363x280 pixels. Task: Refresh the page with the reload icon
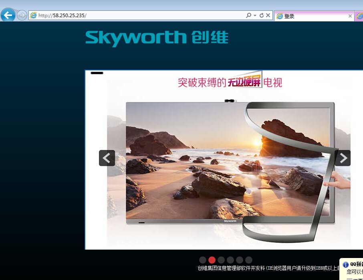pyautogui.click(x=262, y=15)
